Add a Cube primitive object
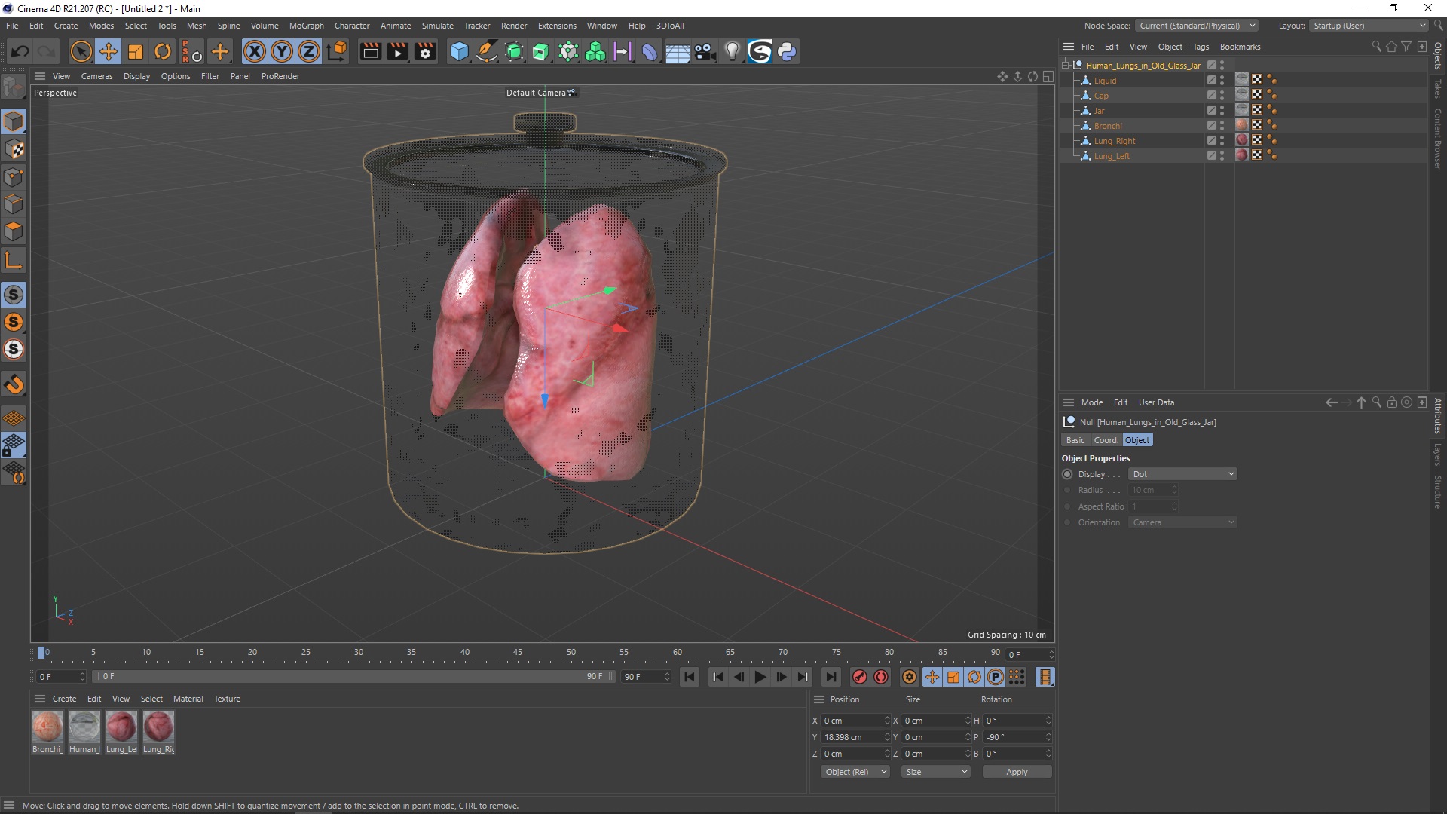This screenshot has height=814, width=1447. (x=459, y=51)
